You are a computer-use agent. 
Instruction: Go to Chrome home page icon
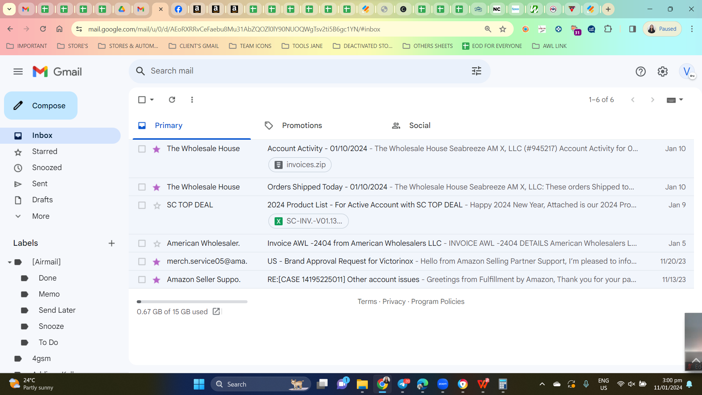59,29
